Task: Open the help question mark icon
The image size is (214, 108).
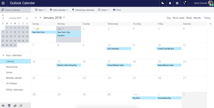Action: coord(184,3)
